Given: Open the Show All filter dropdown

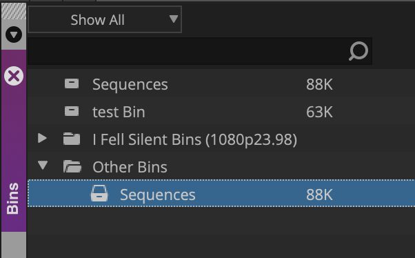Looking at the screenshot, I should coord(105,19).
